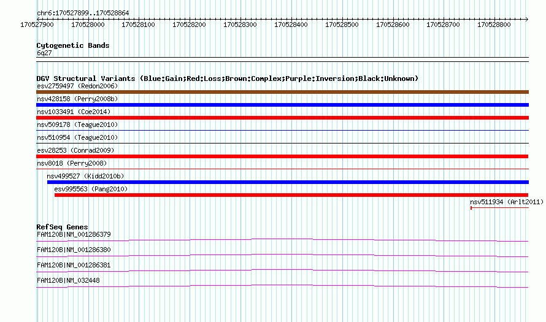The width and height of the screenshot is (546, 322).
Task: Click the blue nsv499527 gain bar
Action: coord(288,182)
